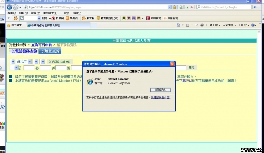
Task: Go back with the browser Back arrow
Action: (9, 7)
